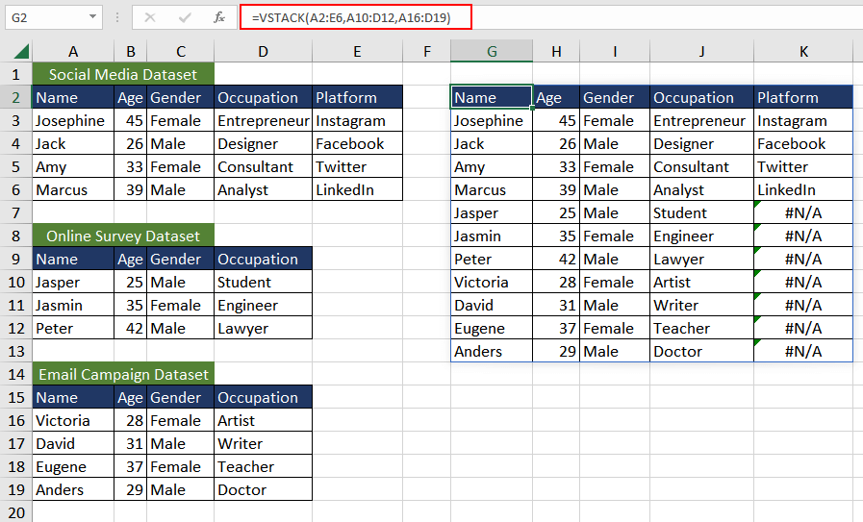863x522 pixels.
Task: Select column K header
Action: point(803,51)
